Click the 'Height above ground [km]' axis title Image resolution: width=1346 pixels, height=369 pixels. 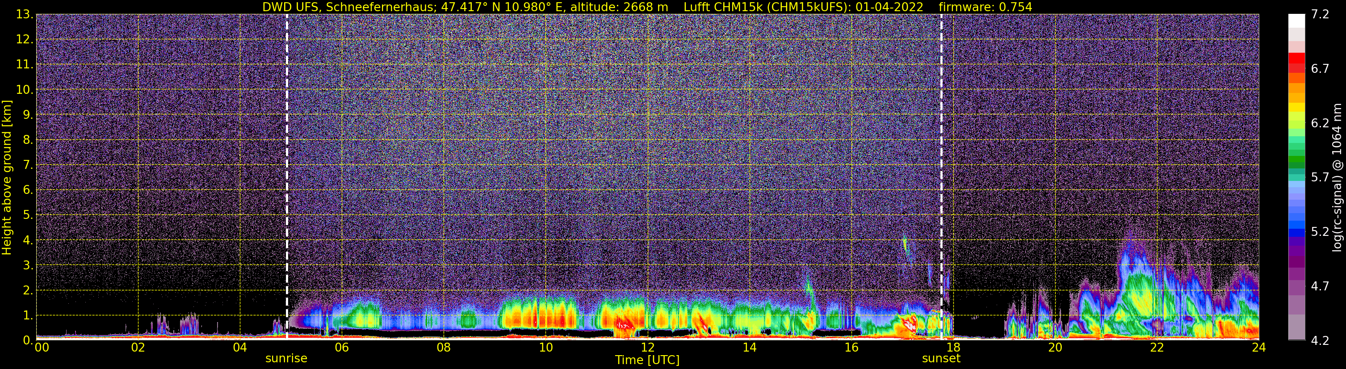[x=7, y=177]
